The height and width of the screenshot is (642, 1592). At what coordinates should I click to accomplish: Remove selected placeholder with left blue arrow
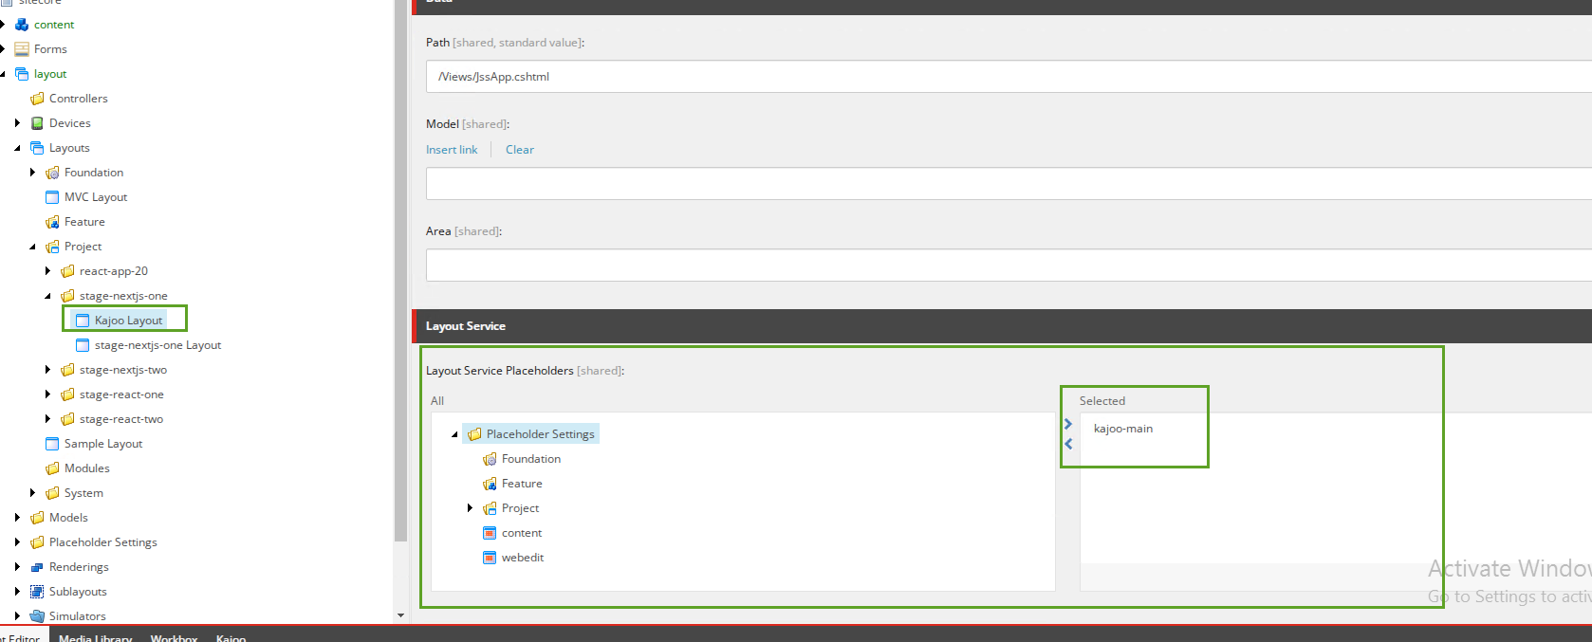1068,444
